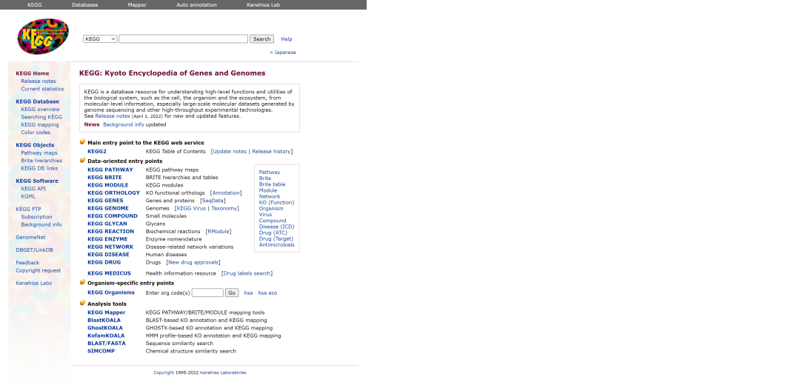Open the Mapper top menu item

coord(137,4)
